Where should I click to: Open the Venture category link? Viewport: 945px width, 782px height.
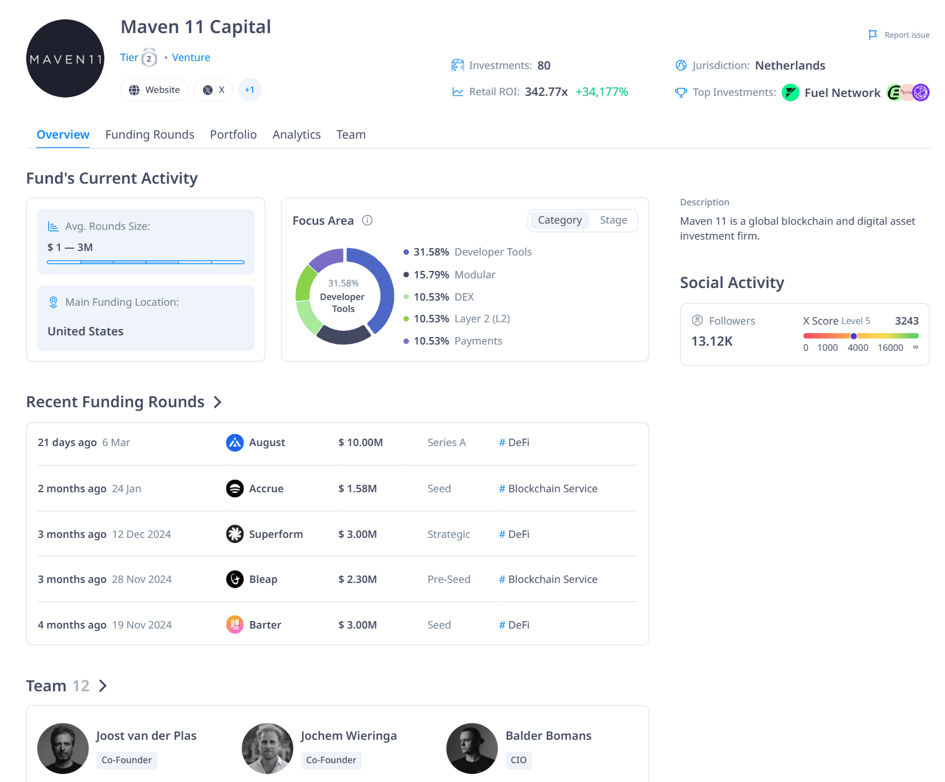(190, 57)
